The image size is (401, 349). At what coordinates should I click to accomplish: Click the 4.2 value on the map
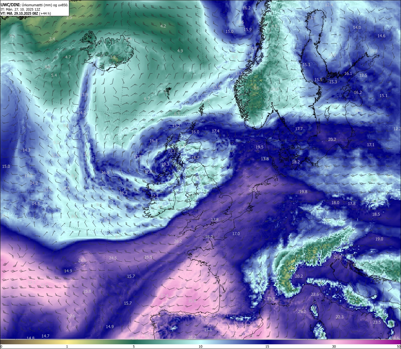pyautogui.click(x=163, y=26)
